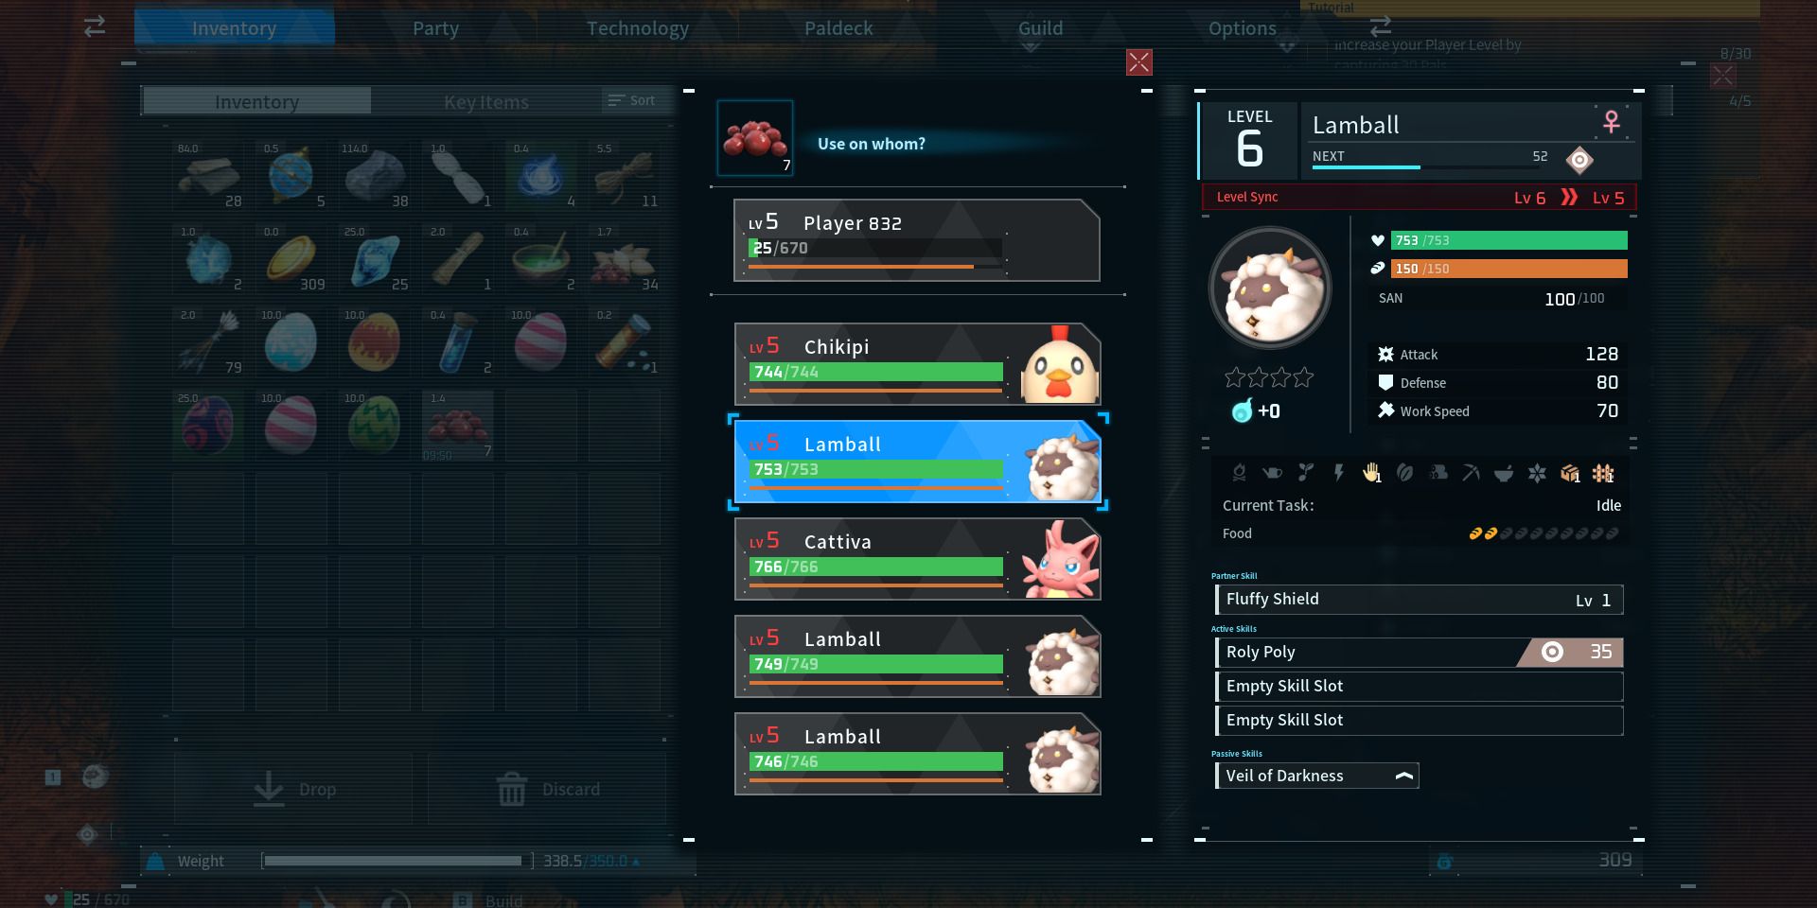Switch to the Technology tab
This screenshot has height=908, width=1817.
pyautogui.click(x=638, y=27)
